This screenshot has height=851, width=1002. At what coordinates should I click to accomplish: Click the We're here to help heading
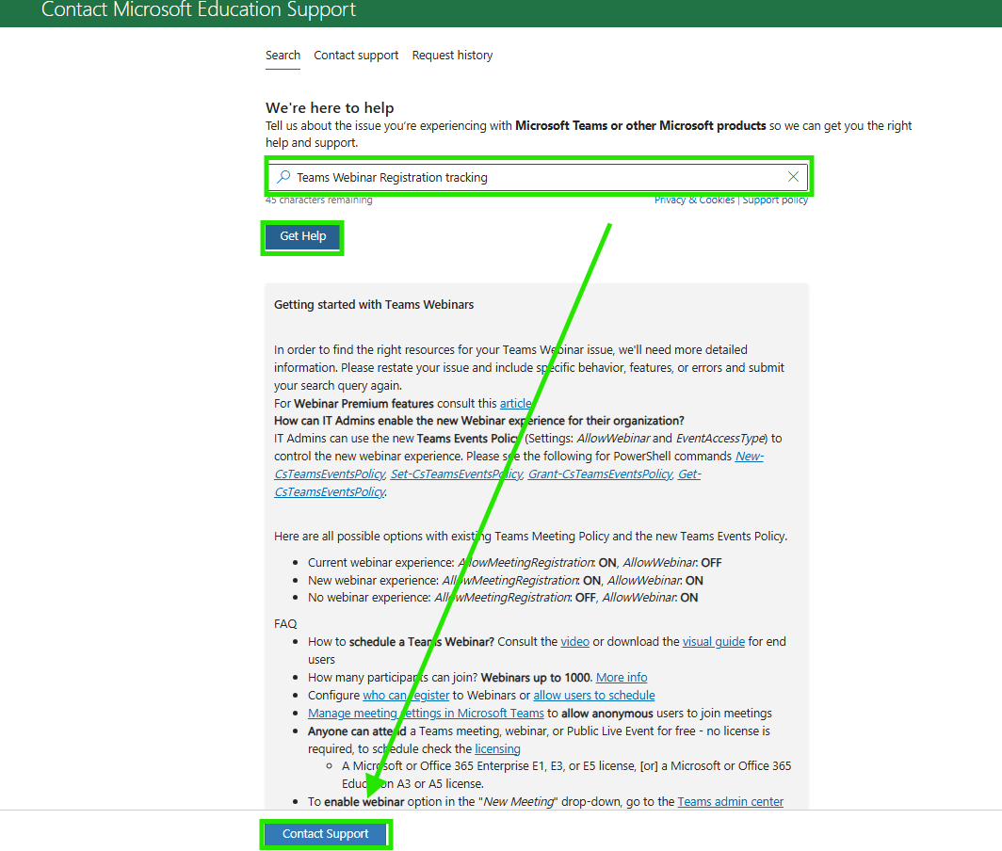pos(330,108)
